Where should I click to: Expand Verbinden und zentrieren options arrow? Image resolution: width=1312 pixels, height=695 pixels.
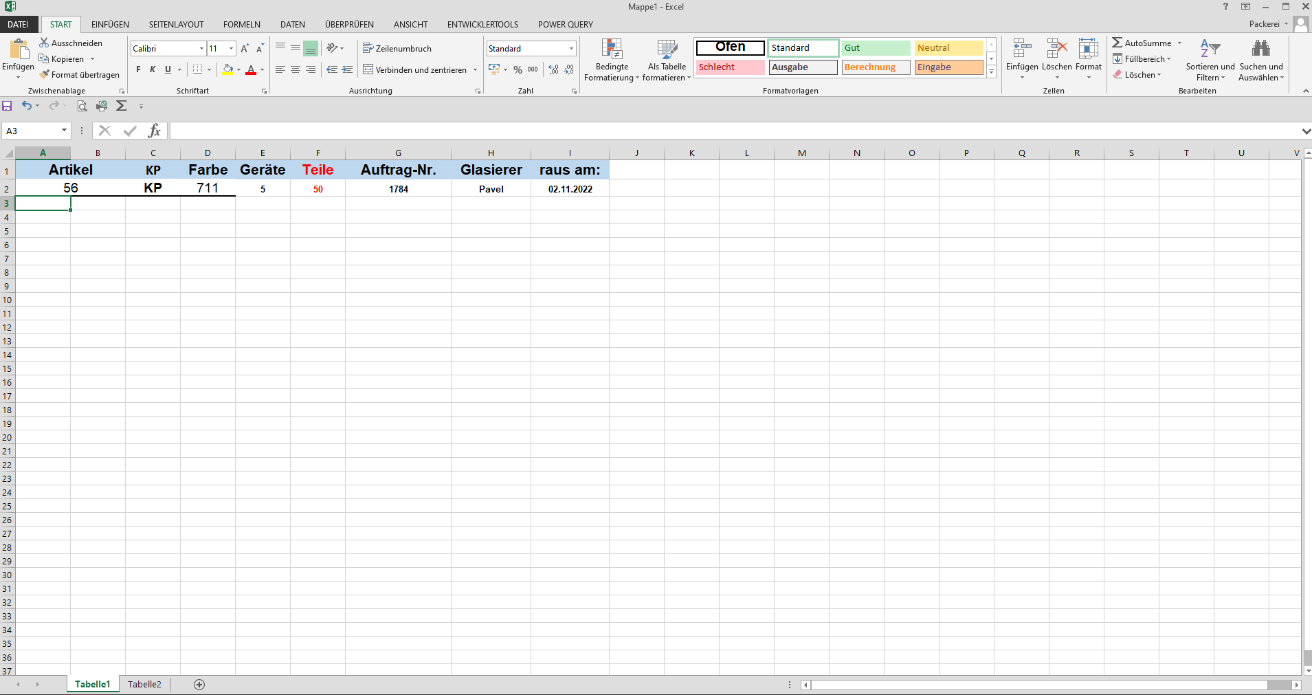pos(475,69)
